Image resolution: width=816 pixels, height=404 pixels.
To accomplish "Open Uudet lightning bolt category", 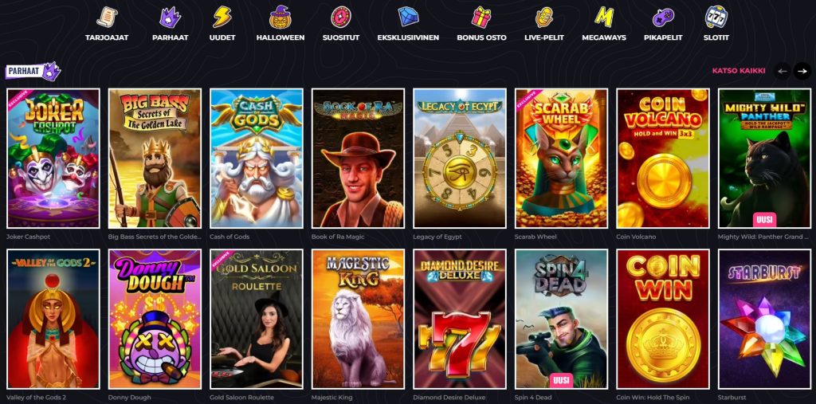I will coord(222,17).
